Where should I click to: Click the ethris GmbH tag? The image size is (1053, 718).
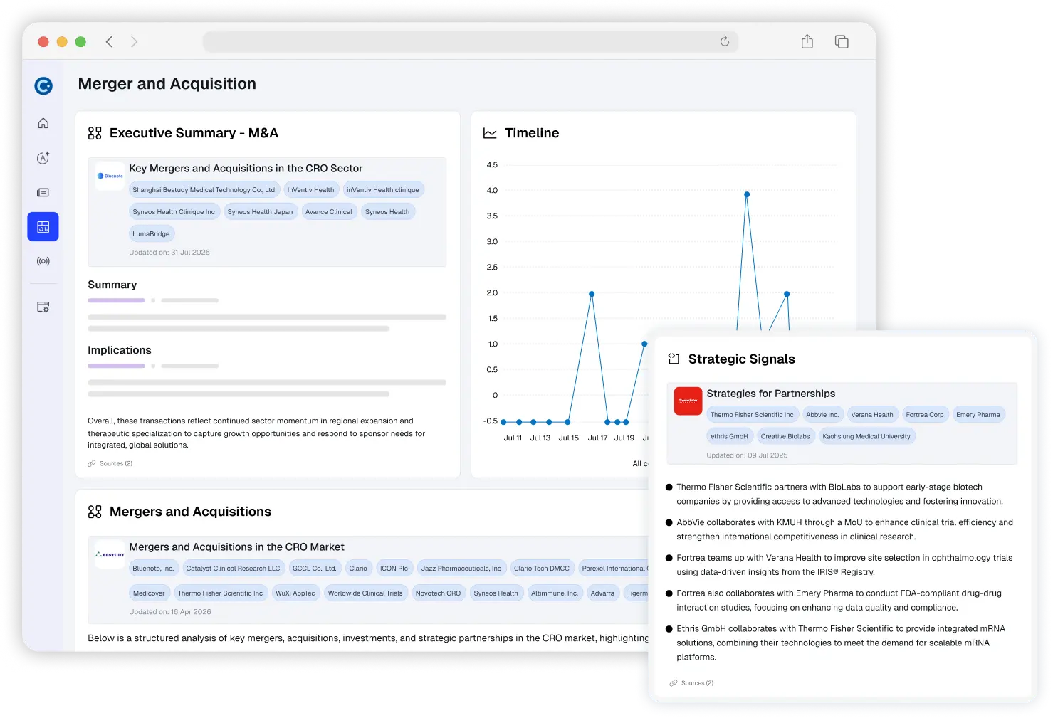729,437
